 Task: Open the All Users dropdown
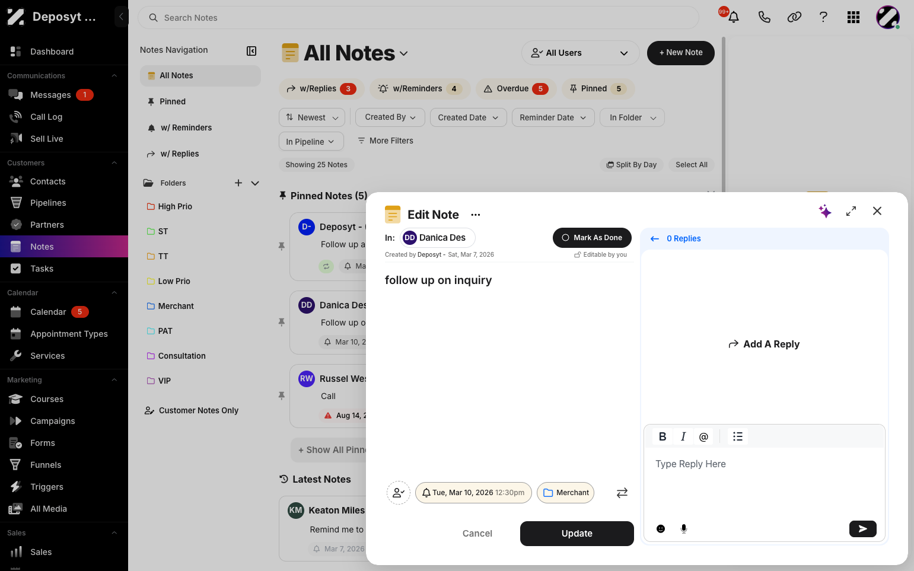pyautogui.click(x=580, y=53)
